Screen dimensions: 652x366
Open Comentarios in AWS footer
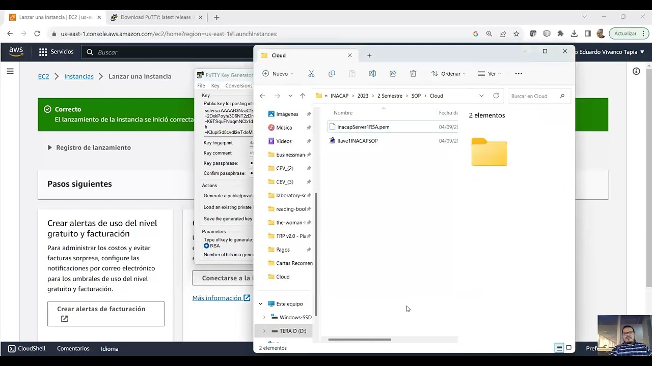coord(73,349)
